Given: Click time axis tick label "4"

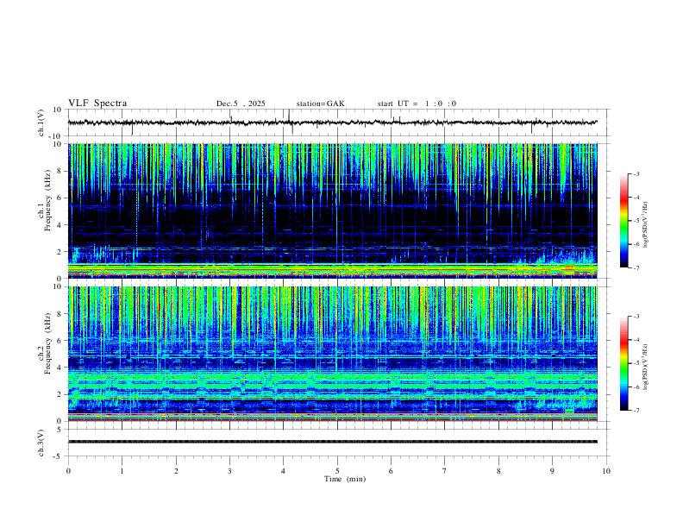Looking at the screenshot, I should click(283, 471).
